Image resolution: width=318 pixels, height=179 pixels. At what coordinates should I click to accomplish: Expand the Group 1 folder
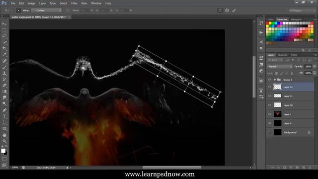pyautogui.click(x=275, y=80)
